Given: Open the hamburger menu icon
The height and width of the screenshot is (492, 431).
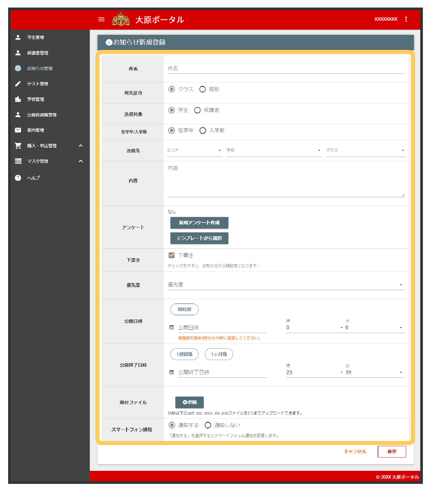Looking at the screenshot, I should pyautogui.click(x=101, y=19).
